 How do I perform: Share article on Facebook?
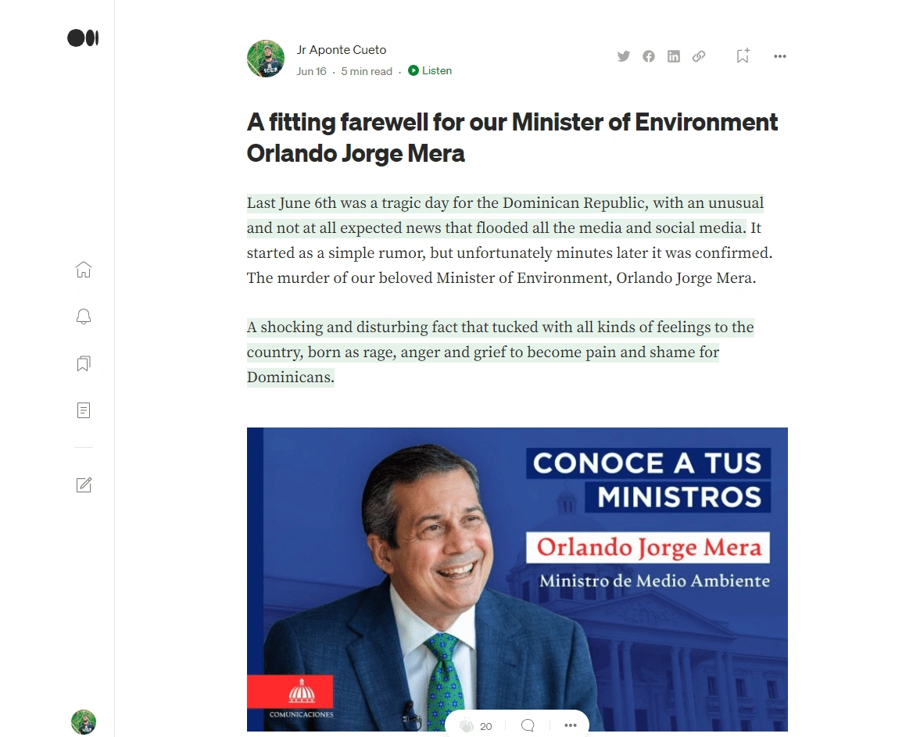click(649, 56)
